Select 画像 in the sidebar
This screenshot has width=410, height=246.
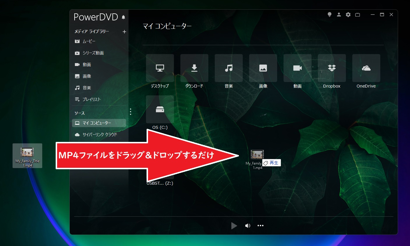(x=83, y=76)
